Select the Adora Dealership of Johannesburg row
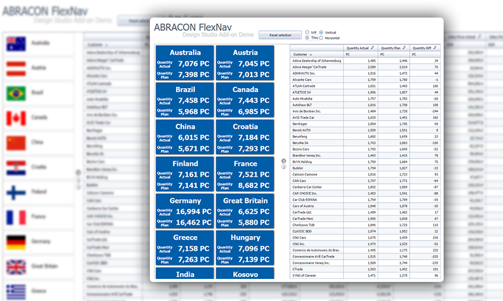This screenshot has width=503, height=301. click(x=317, y=60)
